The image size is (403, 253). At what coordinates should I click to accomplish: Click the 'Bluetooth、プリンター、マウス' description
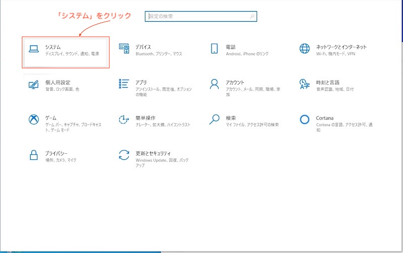[x=159, y=54]
